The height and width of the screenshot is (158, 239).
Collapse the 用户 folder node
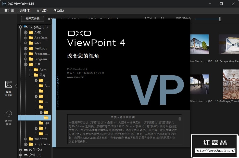click(x=26, y=64)
